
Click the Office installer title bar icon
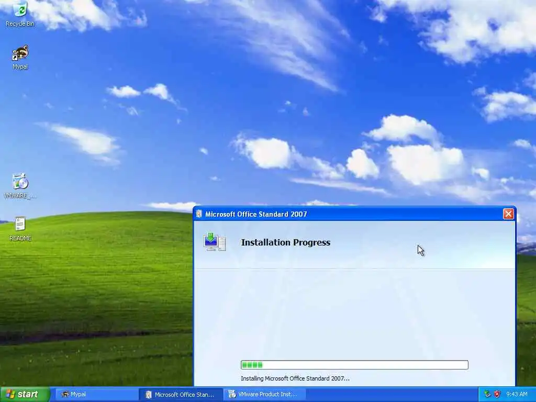click(199, 214)
